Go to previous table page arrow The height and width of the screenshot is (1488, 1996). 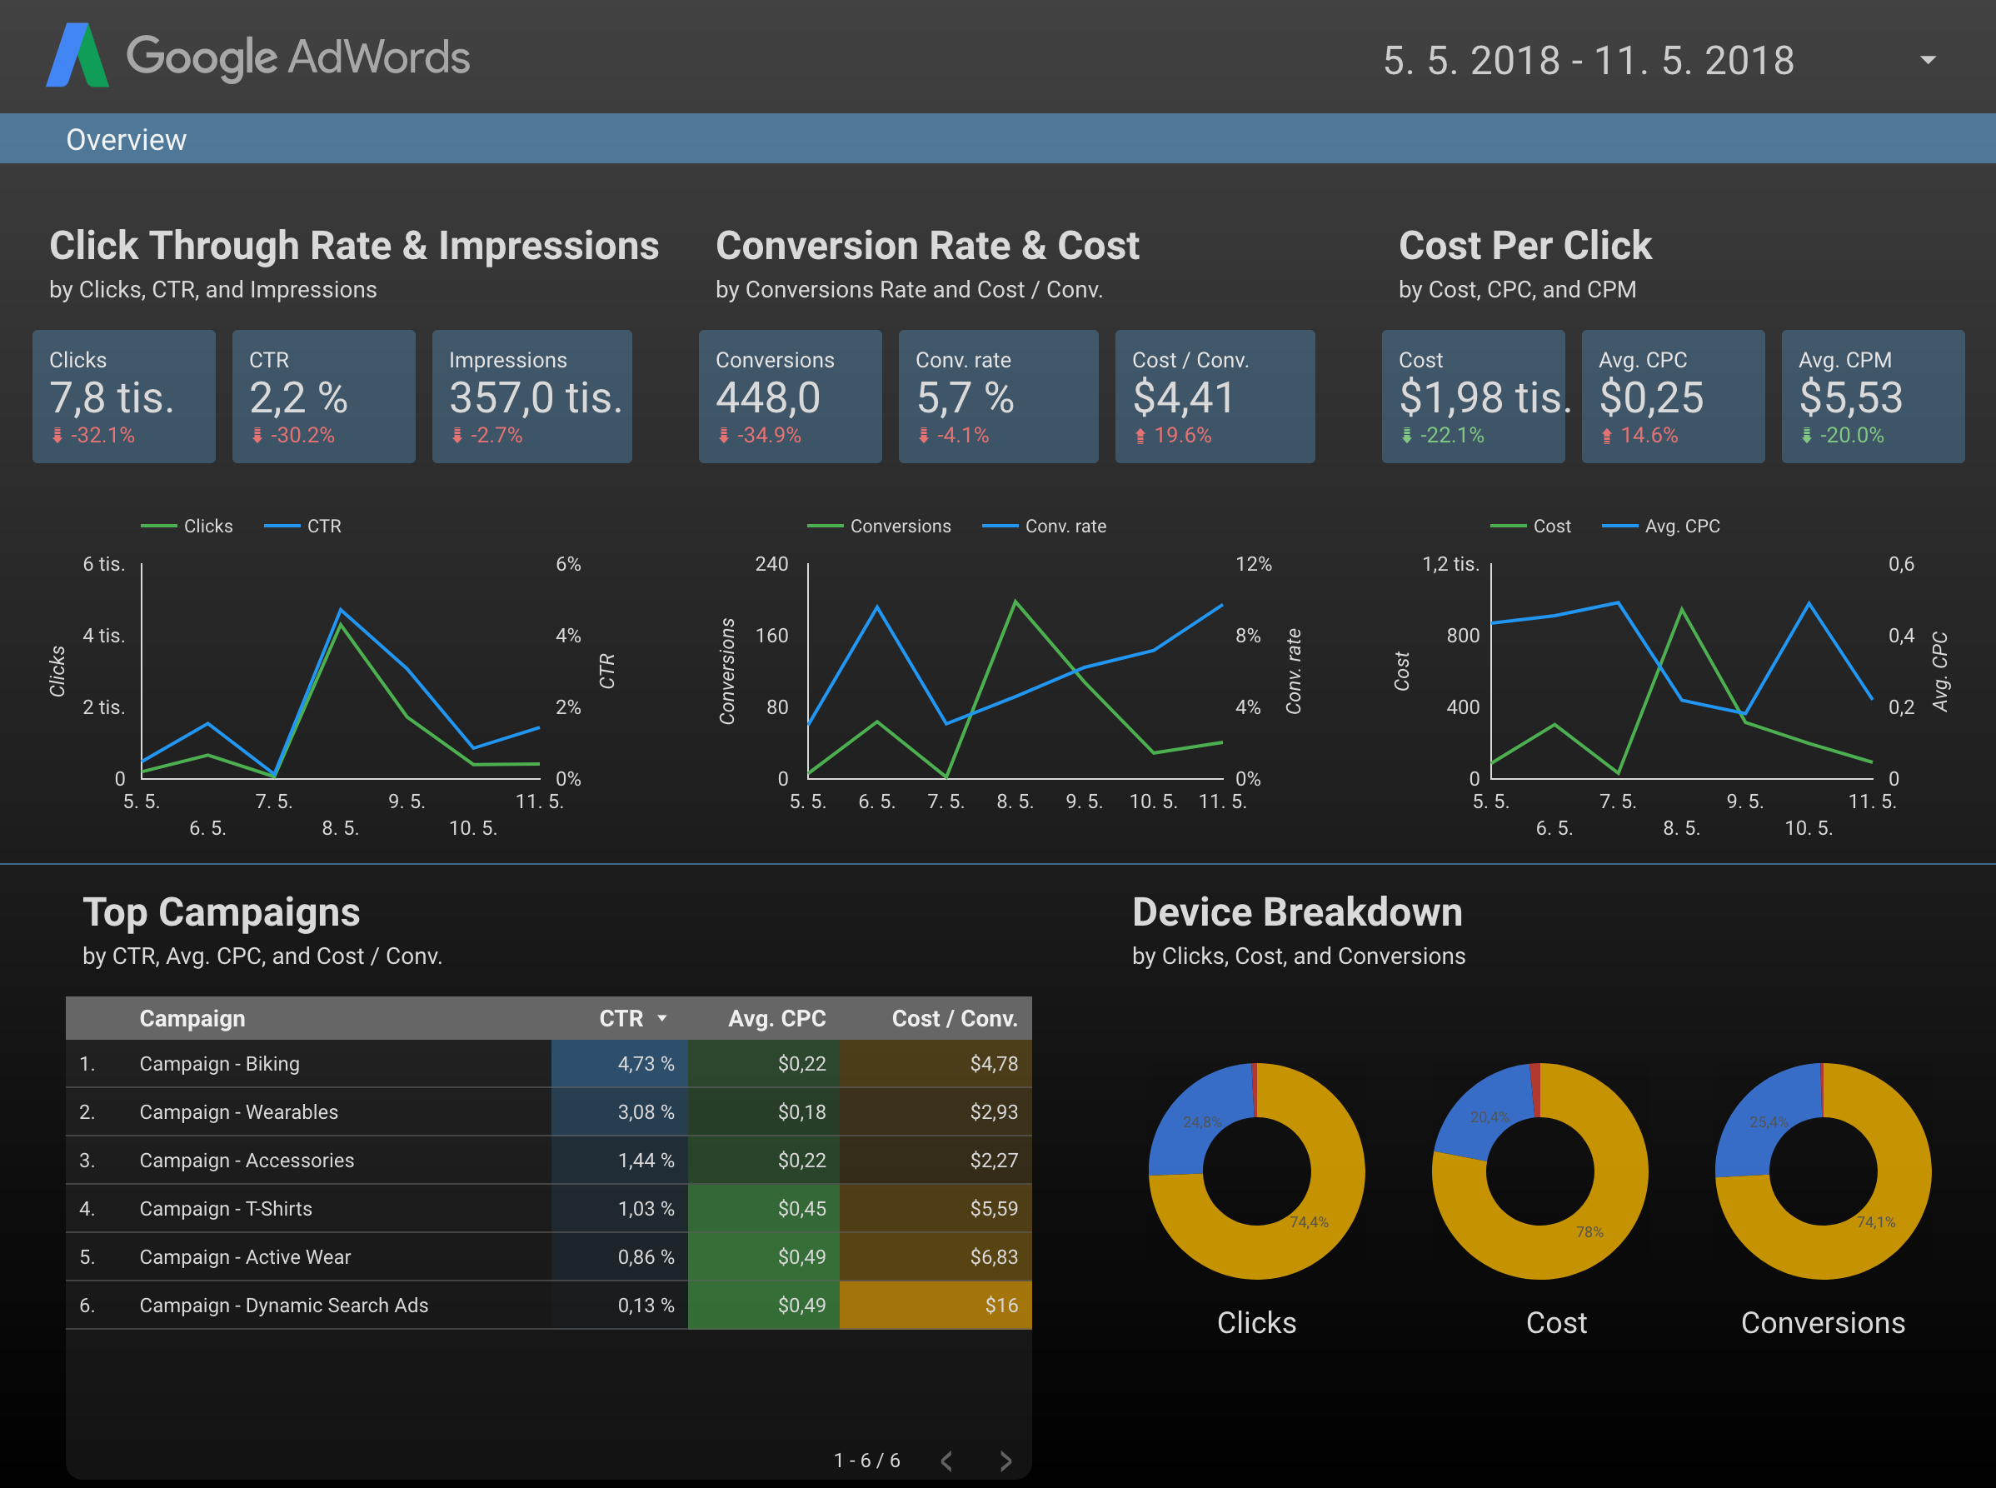pyautogui.click(x=946, y=1460)
